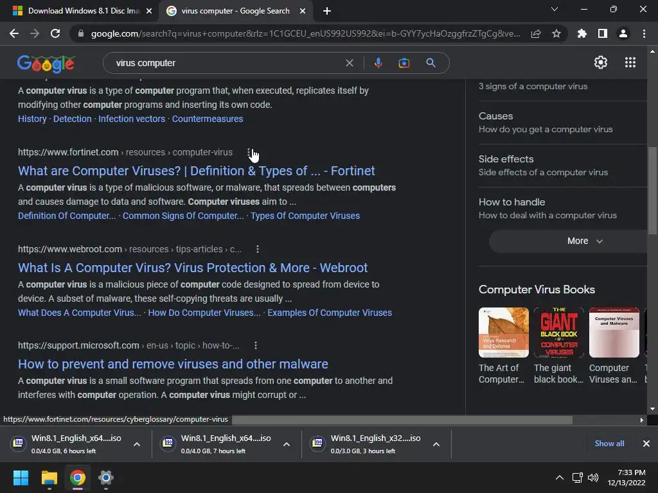Open Windows Start menu

21,478
